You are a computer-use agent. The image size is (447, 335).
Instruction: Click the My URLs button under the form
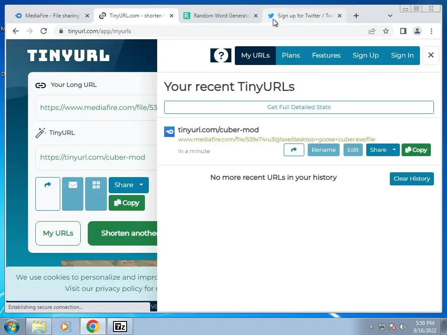pyautogui.click(x=58, y=233)
